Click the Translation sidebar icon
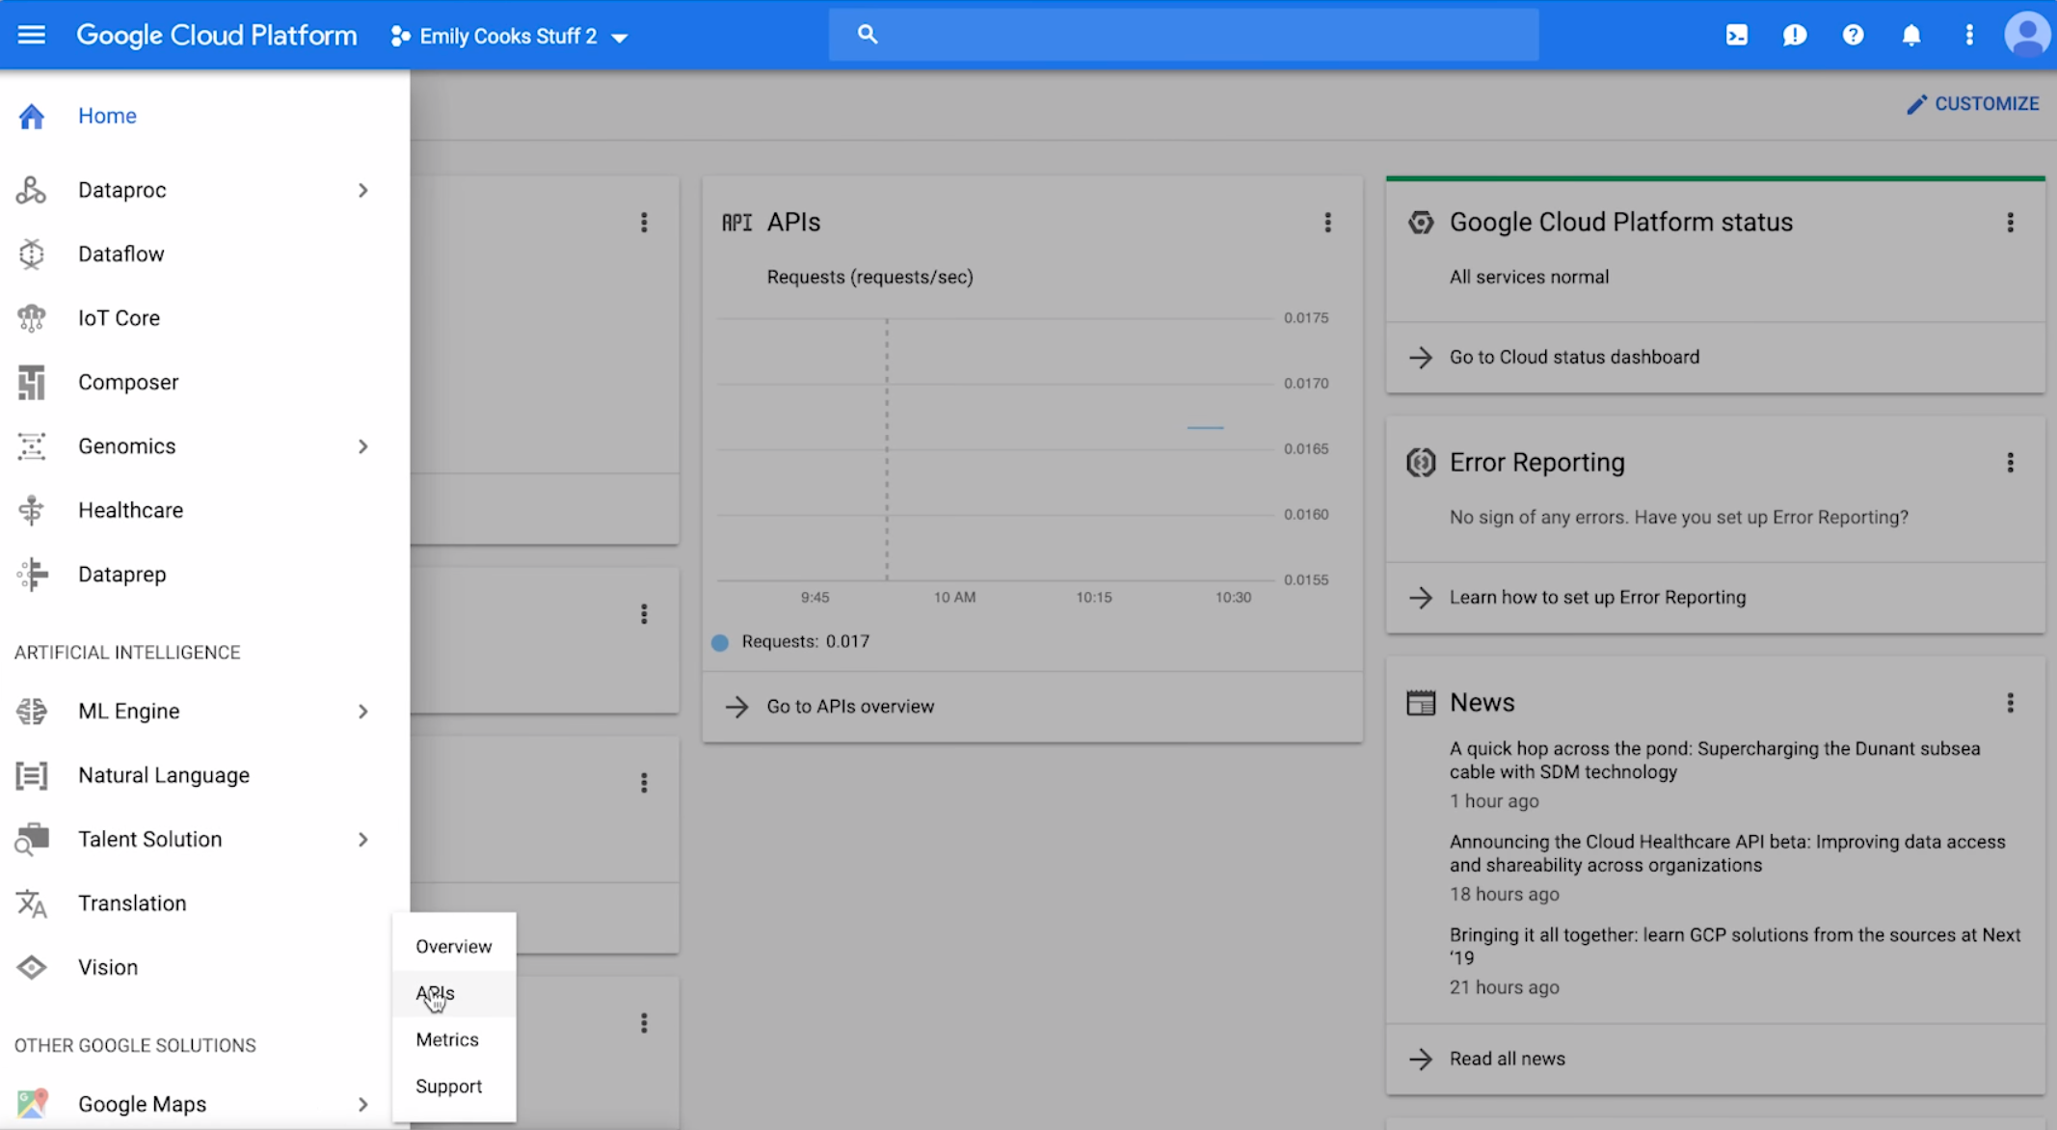 31,903
